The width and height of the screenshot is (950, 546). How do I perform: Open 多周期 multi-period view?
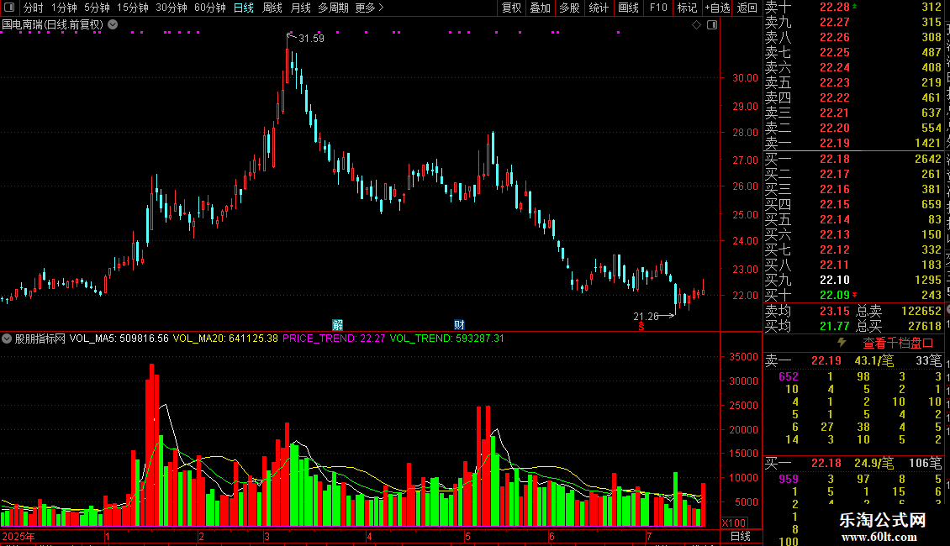[333, 8]
